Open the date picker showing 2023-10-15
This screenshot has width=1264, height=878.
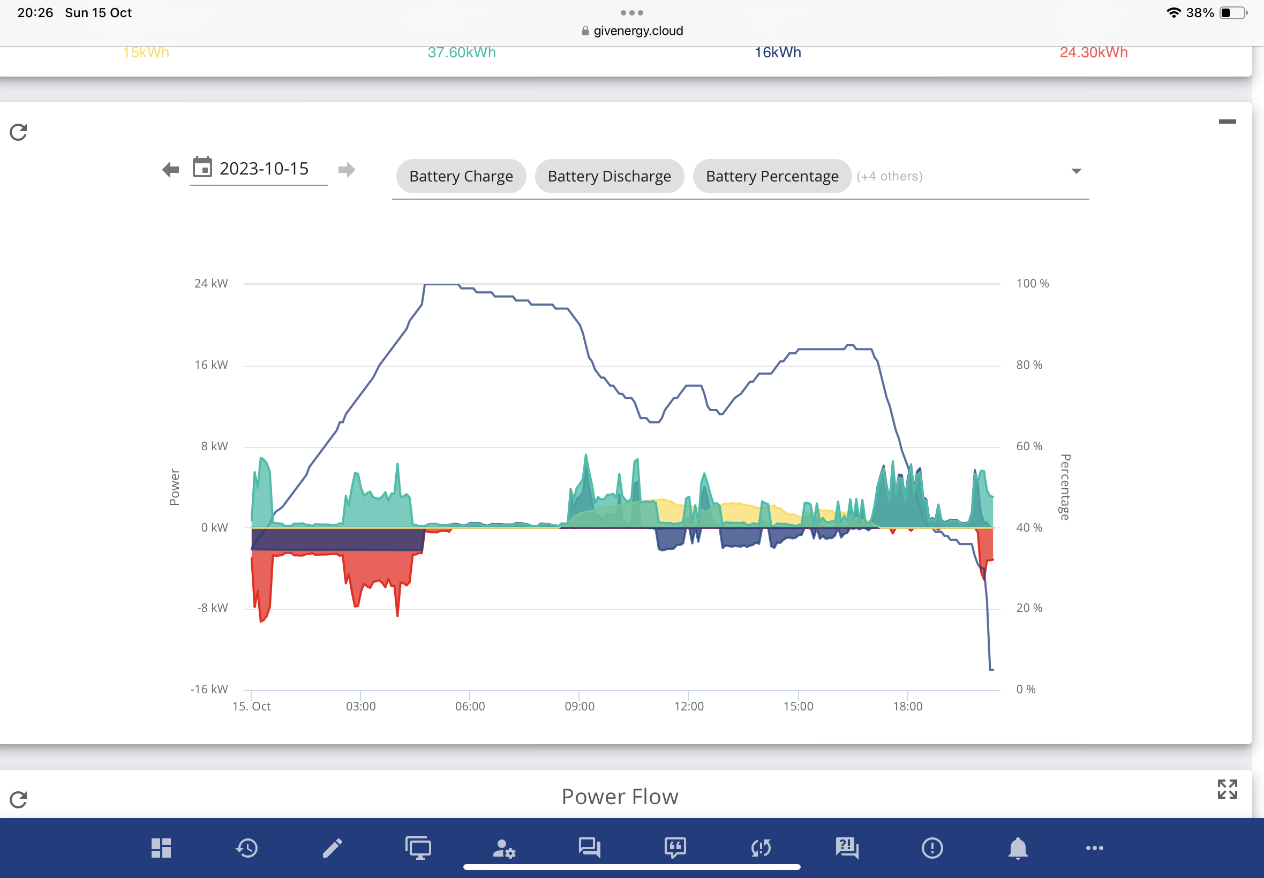coord(258,169)
